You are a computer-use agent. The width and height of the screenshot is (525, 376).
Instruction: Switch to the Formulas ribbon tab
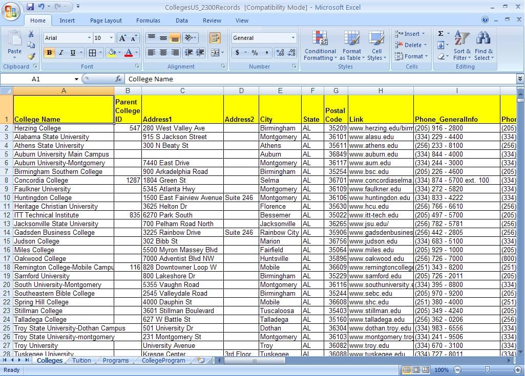click(148, 20)
